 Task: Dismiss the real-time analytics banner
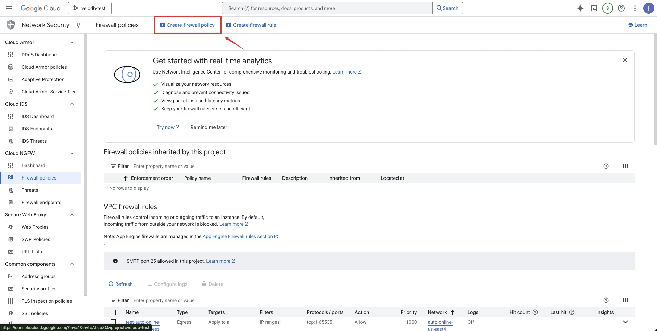pyautogui.click(x=624, y=60)
